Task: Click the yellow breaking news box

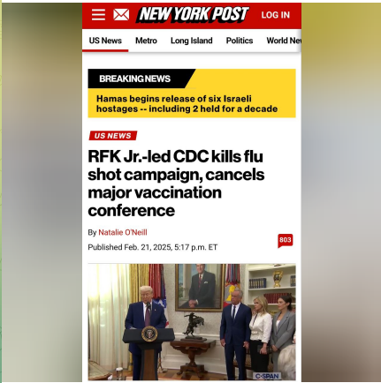Action: coord(192,94)
